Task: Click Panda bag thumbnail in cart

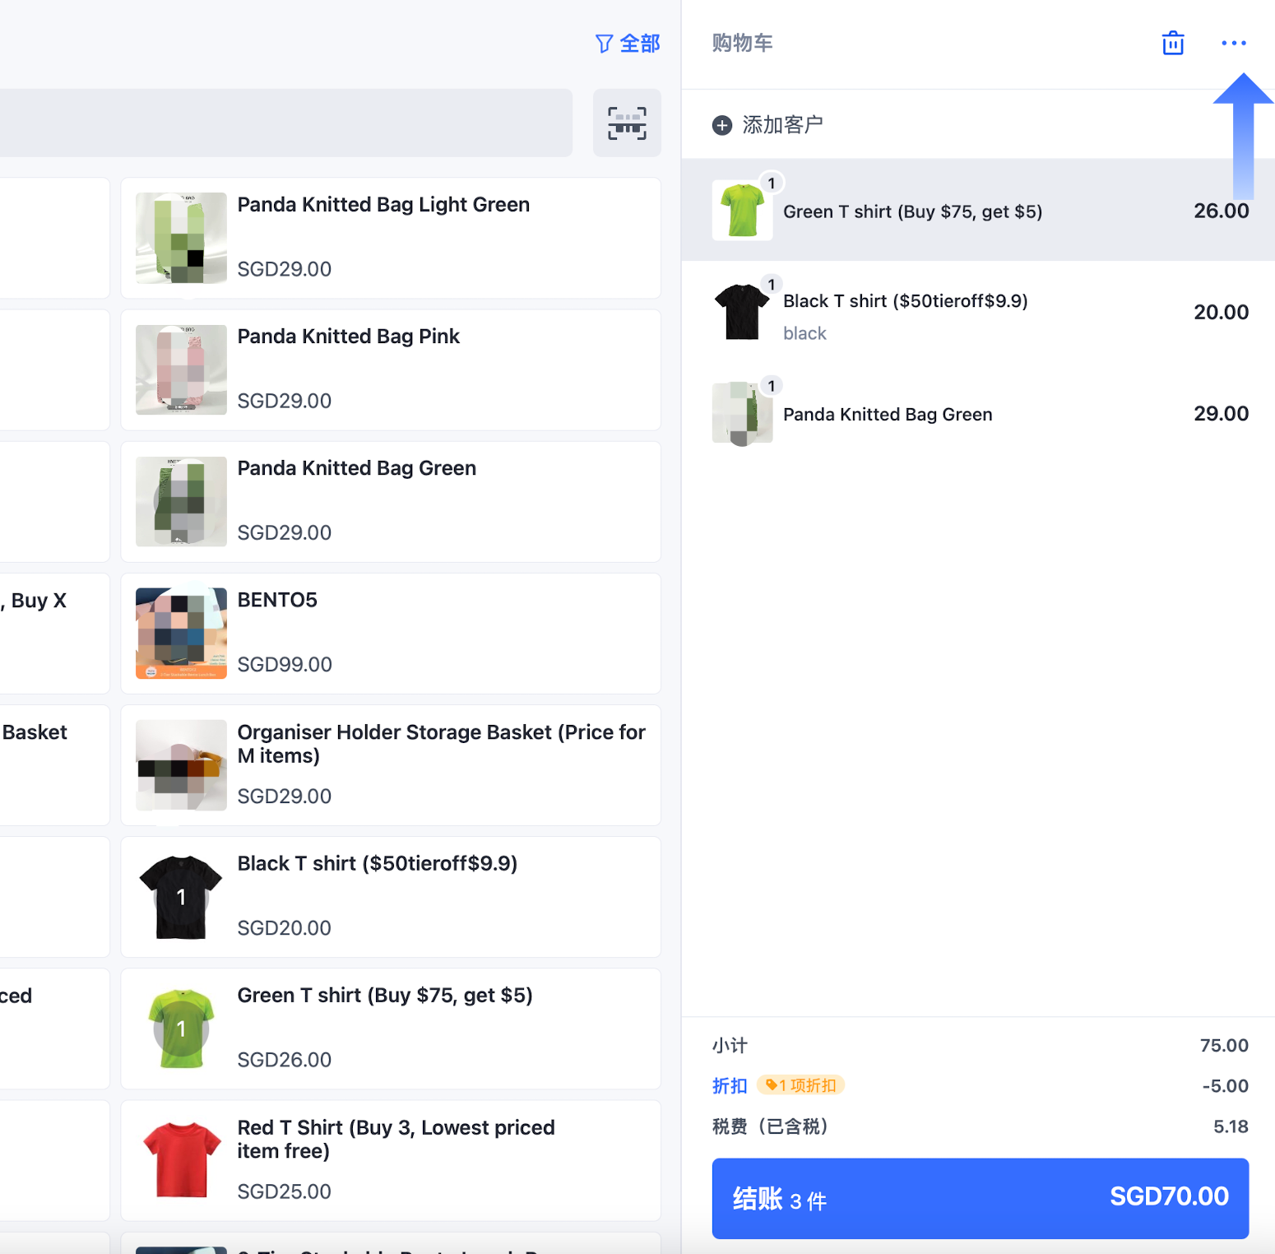Action: (742, 413)
